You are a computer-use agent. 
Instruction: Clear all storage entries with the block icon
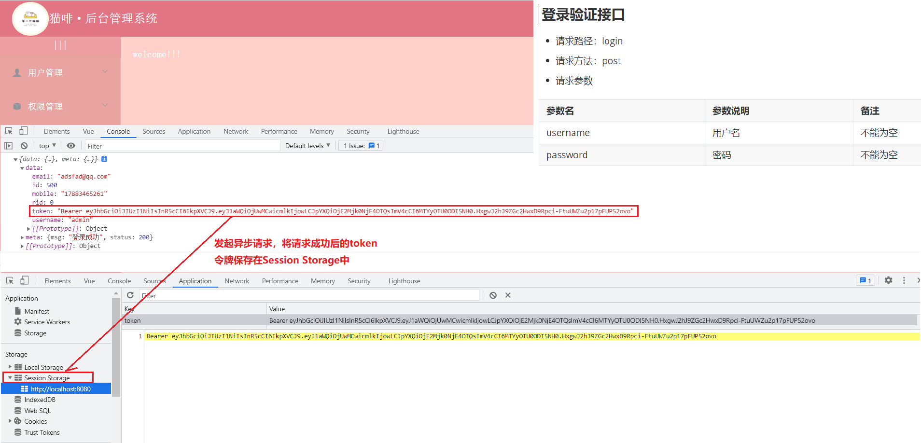pyautogui.click(x=492, y=295)
